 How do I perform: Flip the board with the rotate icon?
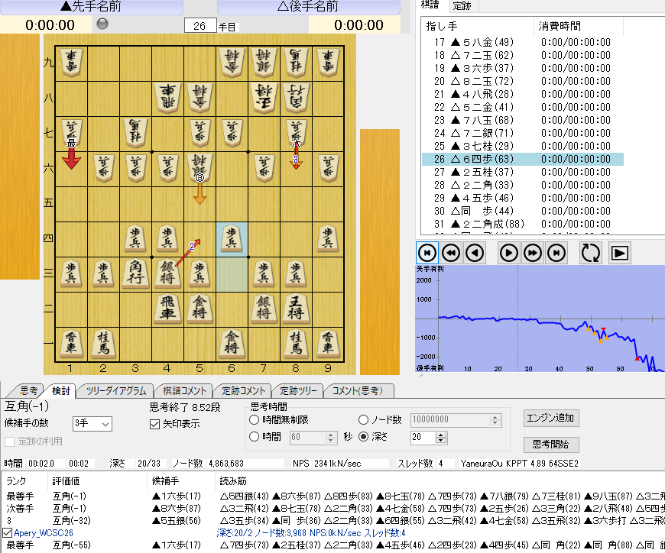[591, 253]
